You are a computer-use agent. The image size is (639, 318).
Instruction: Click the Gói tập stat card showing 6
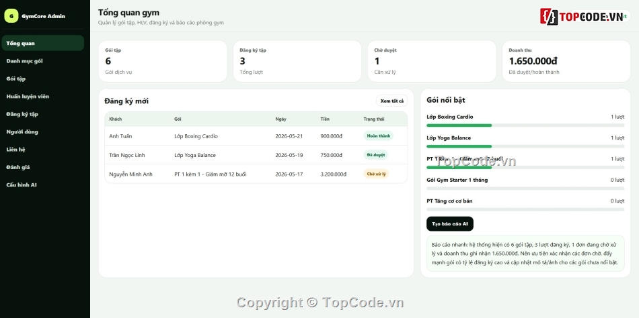coord(163,61)
